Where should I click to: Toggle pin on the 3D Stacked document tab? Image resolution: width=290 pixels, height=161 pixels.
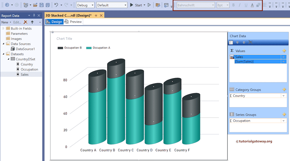point(96,16)
